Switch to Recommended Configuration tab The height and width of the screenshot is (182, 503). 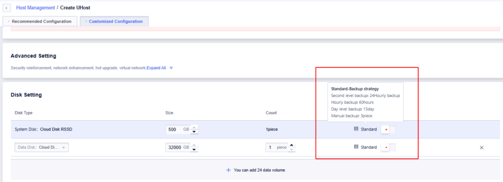(40, 22)
